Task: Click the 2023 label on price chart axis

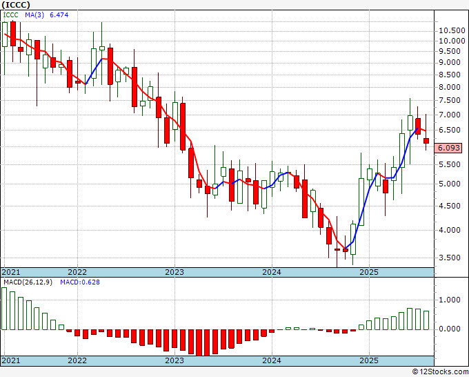Action: tap(174, 272)
